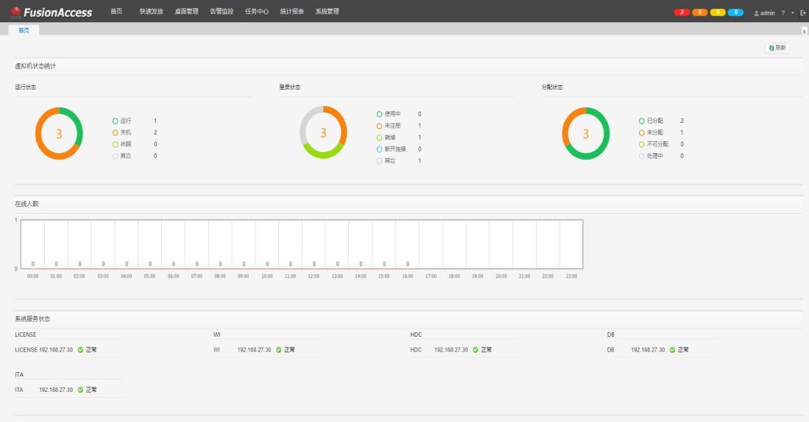Image resolution: width=809 pixels, height=422 pixels.
Task: Click the red critical alarm counter badge
Action: point(682,12)
